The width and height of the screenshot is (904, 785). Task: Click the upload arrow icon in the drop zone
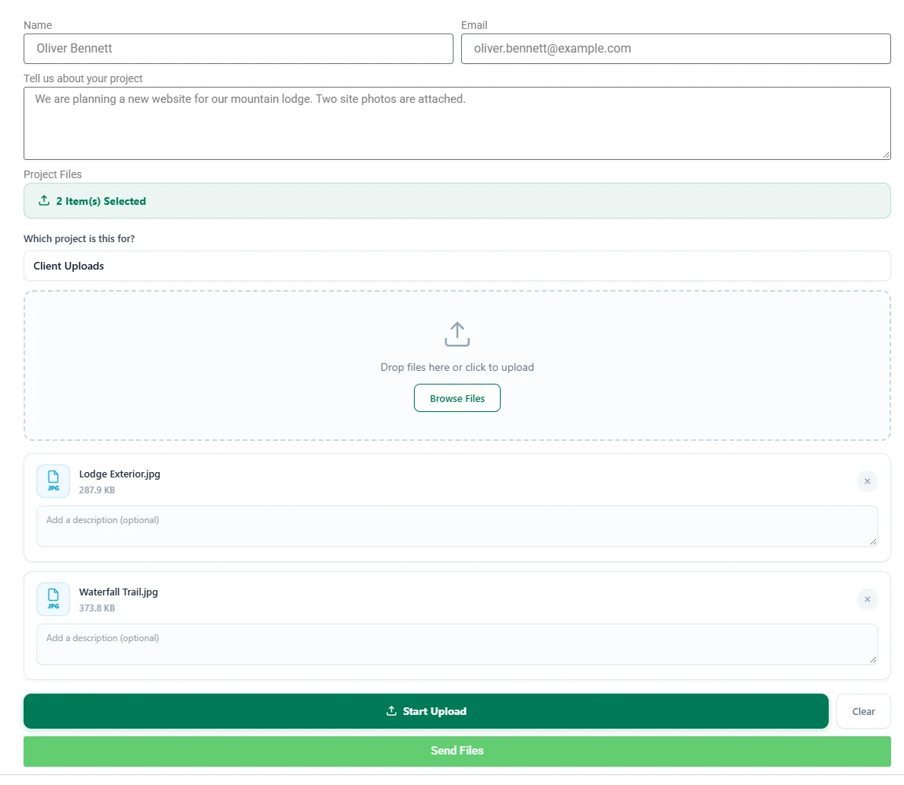pos(457,334)
